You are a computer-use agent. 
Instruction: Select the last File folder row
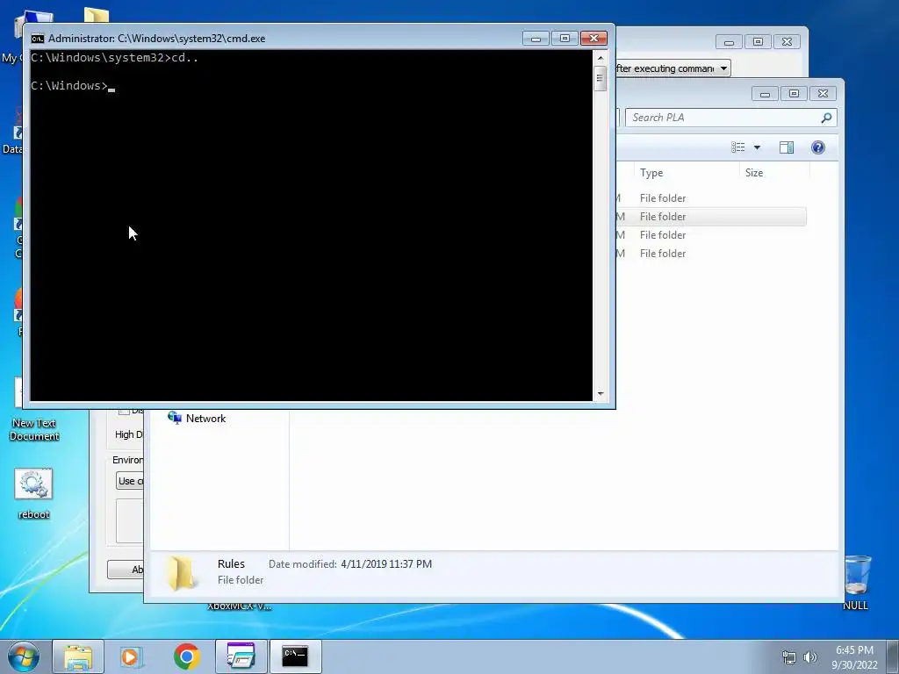(711, 254)
